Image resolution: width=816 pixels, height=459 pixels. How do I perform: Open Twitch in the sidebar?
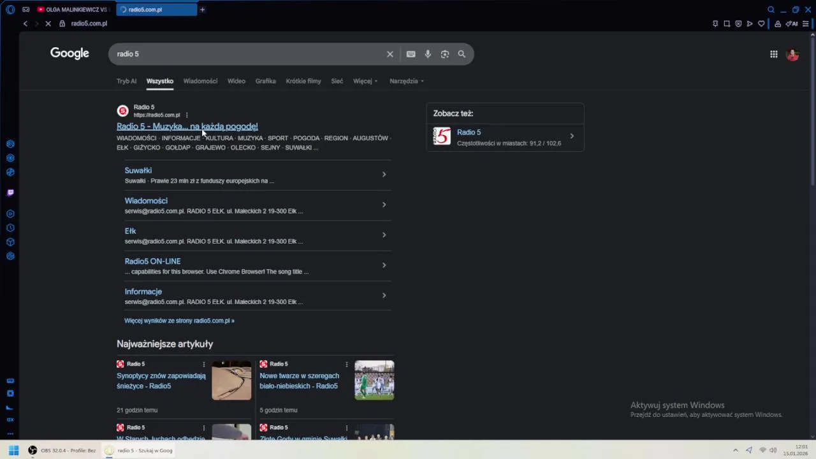[10, 193]
